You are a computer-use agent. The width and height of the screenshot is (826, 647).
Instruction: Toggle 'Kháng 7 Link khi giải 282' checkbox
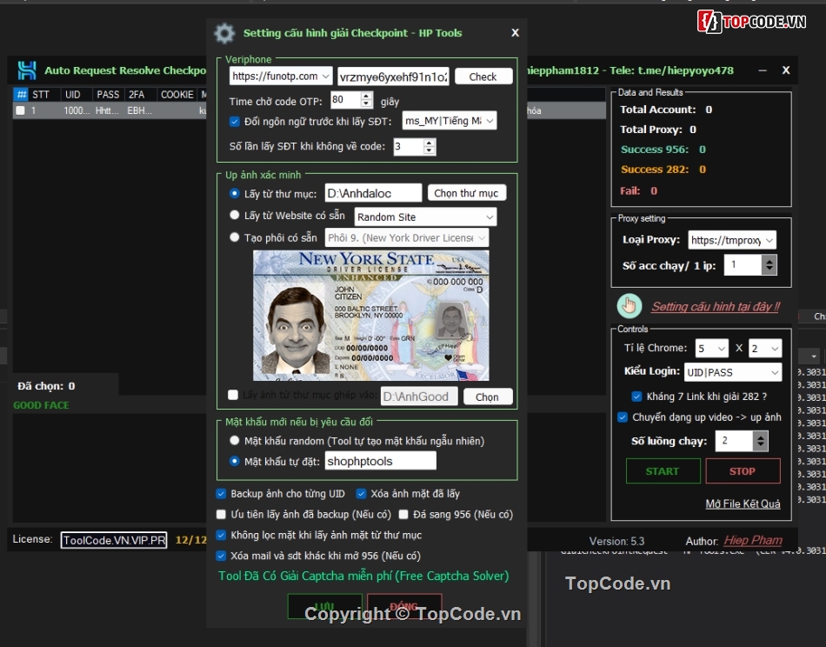click(x=636, y=397)
